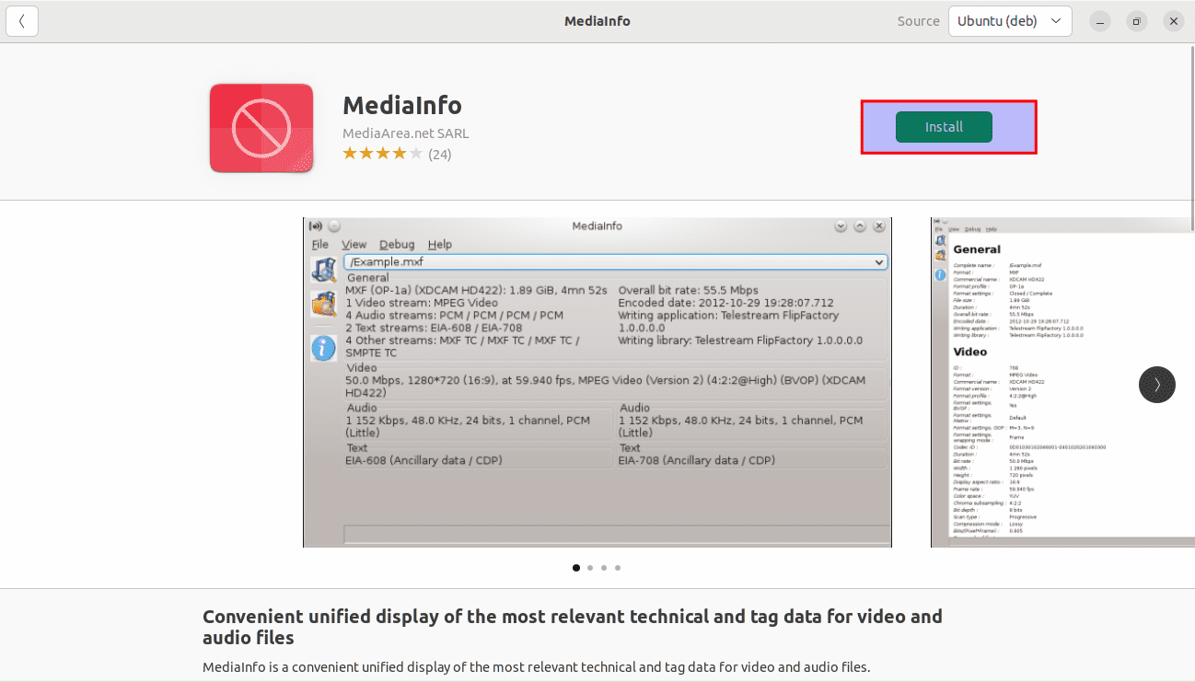Screen dimensions: 1195x682
Task: Open the second screenshot showing General and Video
Action: pos(1062,382)
